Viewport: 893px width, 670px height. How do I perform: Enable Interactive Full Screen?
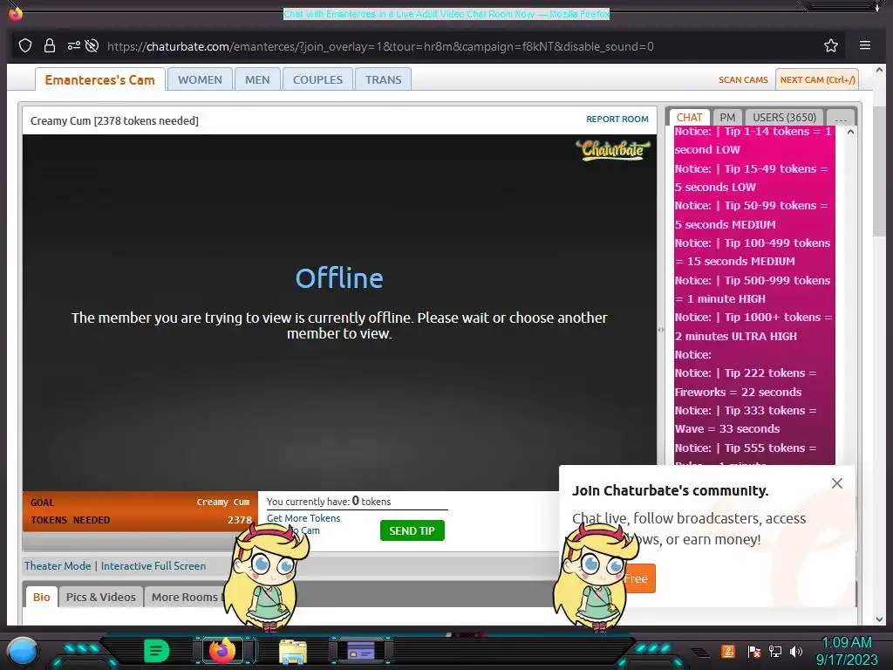[153, 565]
